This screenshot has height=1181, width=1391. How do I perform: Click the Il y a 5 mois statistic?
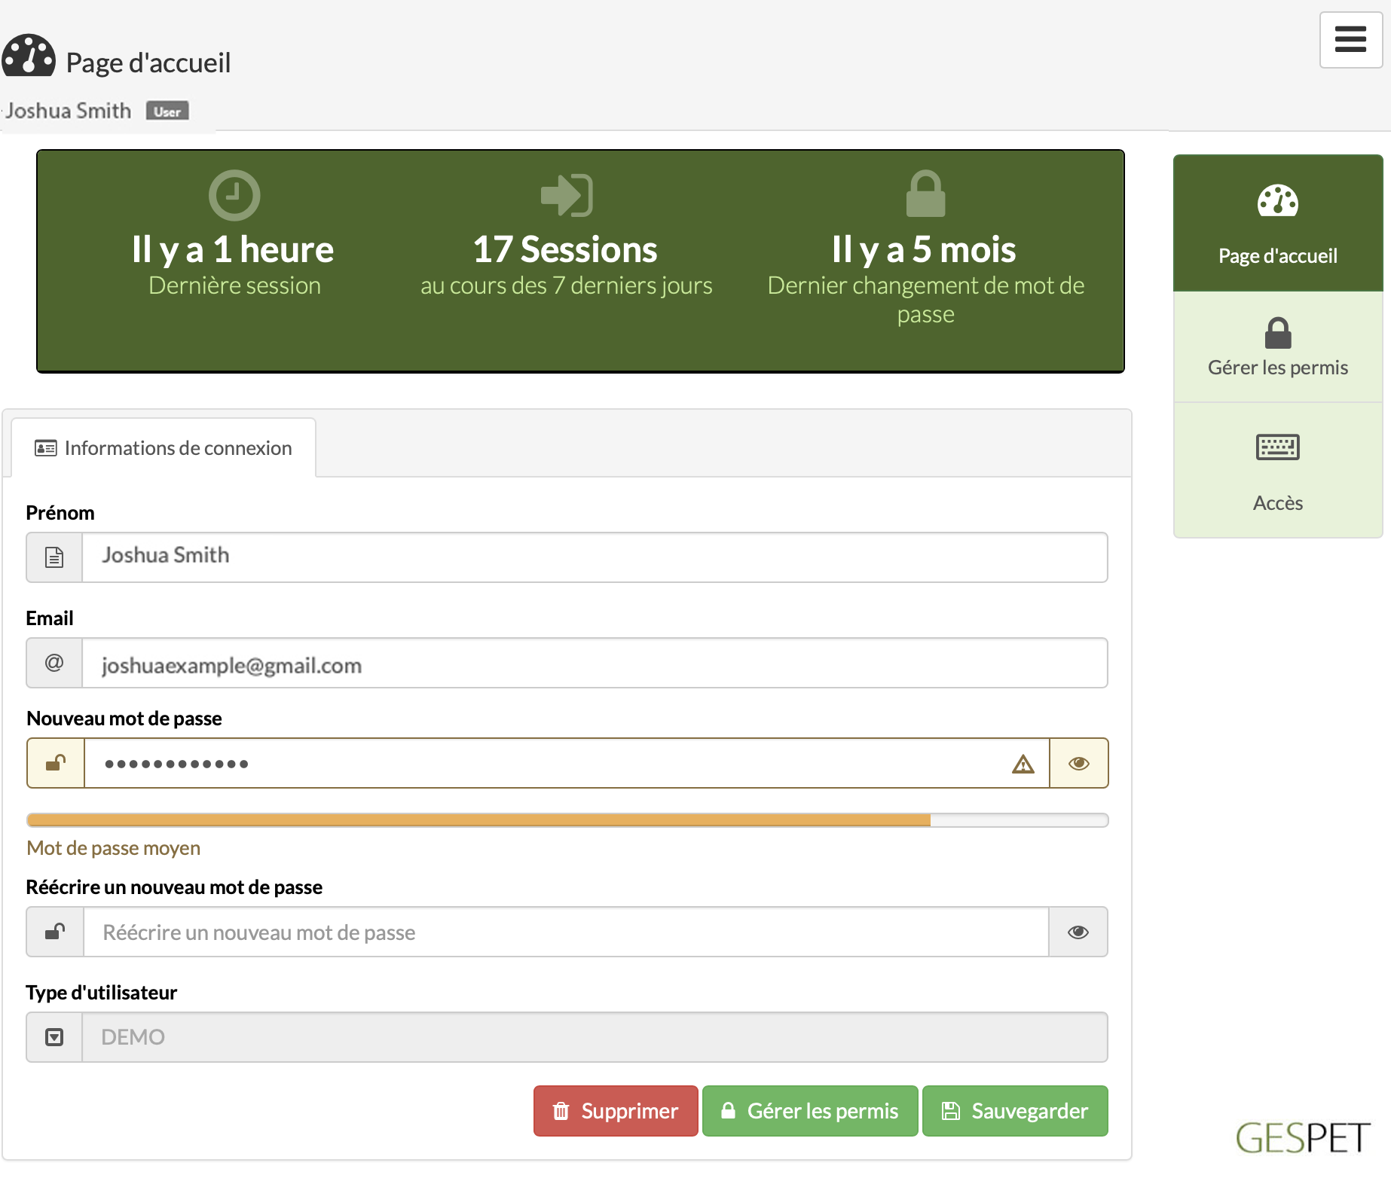pos(924,249)
